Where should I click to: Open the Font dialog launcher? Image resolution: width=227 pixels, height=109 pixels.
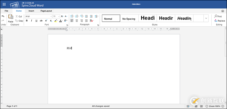[x=67, y=25]
